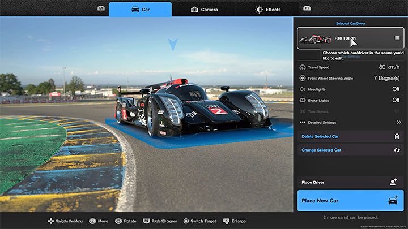Switch to the Camera tab
408x229 pixels.
click(203, 9)
